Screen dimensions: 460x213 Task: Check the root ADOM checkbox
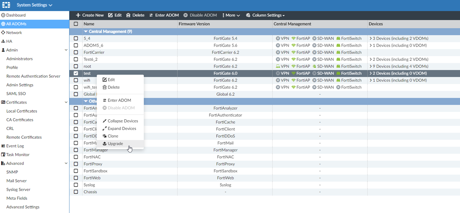click(76, 66)
